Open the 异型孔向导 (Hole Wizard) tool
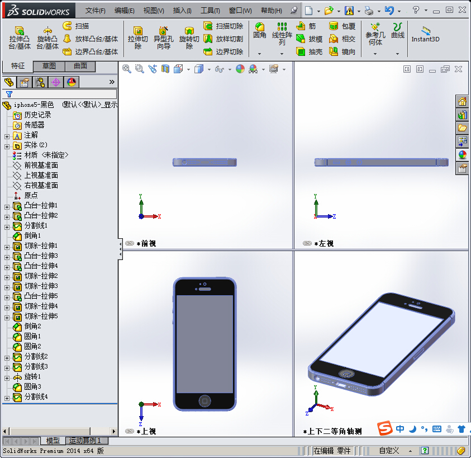The width and height of the screenshot is (471, 458). pos(163,37)
